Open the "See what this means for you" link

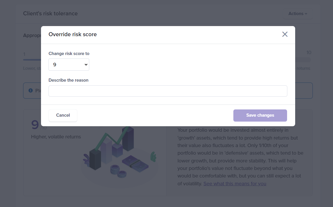pos(235,184)
